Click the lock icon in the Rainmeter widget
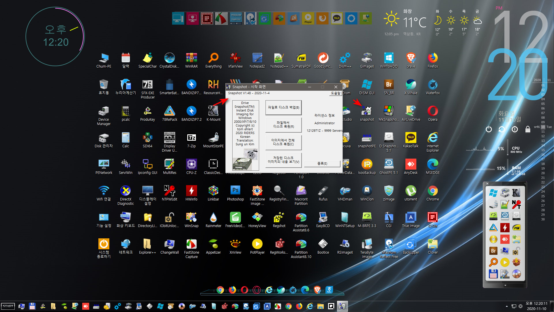Screen dimensions: 554x312 click(x=528, y=129)
